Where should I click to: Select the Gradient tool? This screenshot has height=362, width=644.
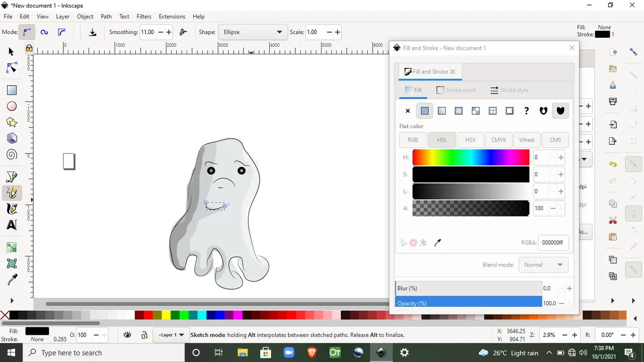point(12,247)
